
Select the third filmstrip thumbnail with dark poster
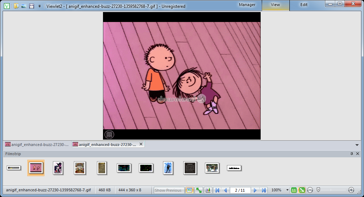pos(58,168)
